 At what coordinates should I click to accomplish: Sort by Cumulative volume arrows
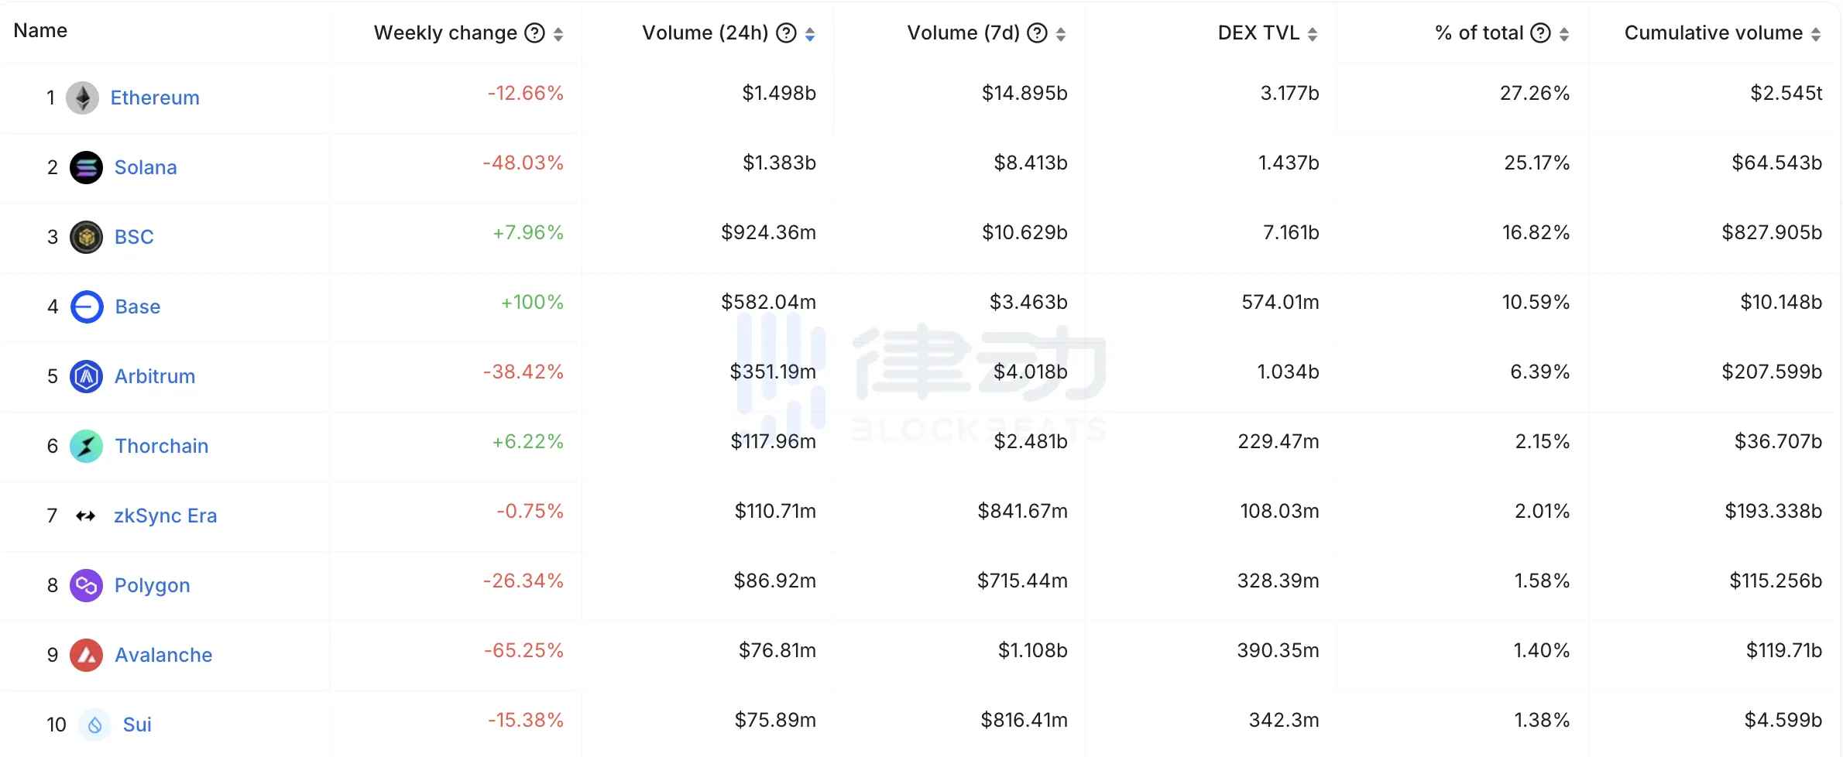(x=1816, y=34)
